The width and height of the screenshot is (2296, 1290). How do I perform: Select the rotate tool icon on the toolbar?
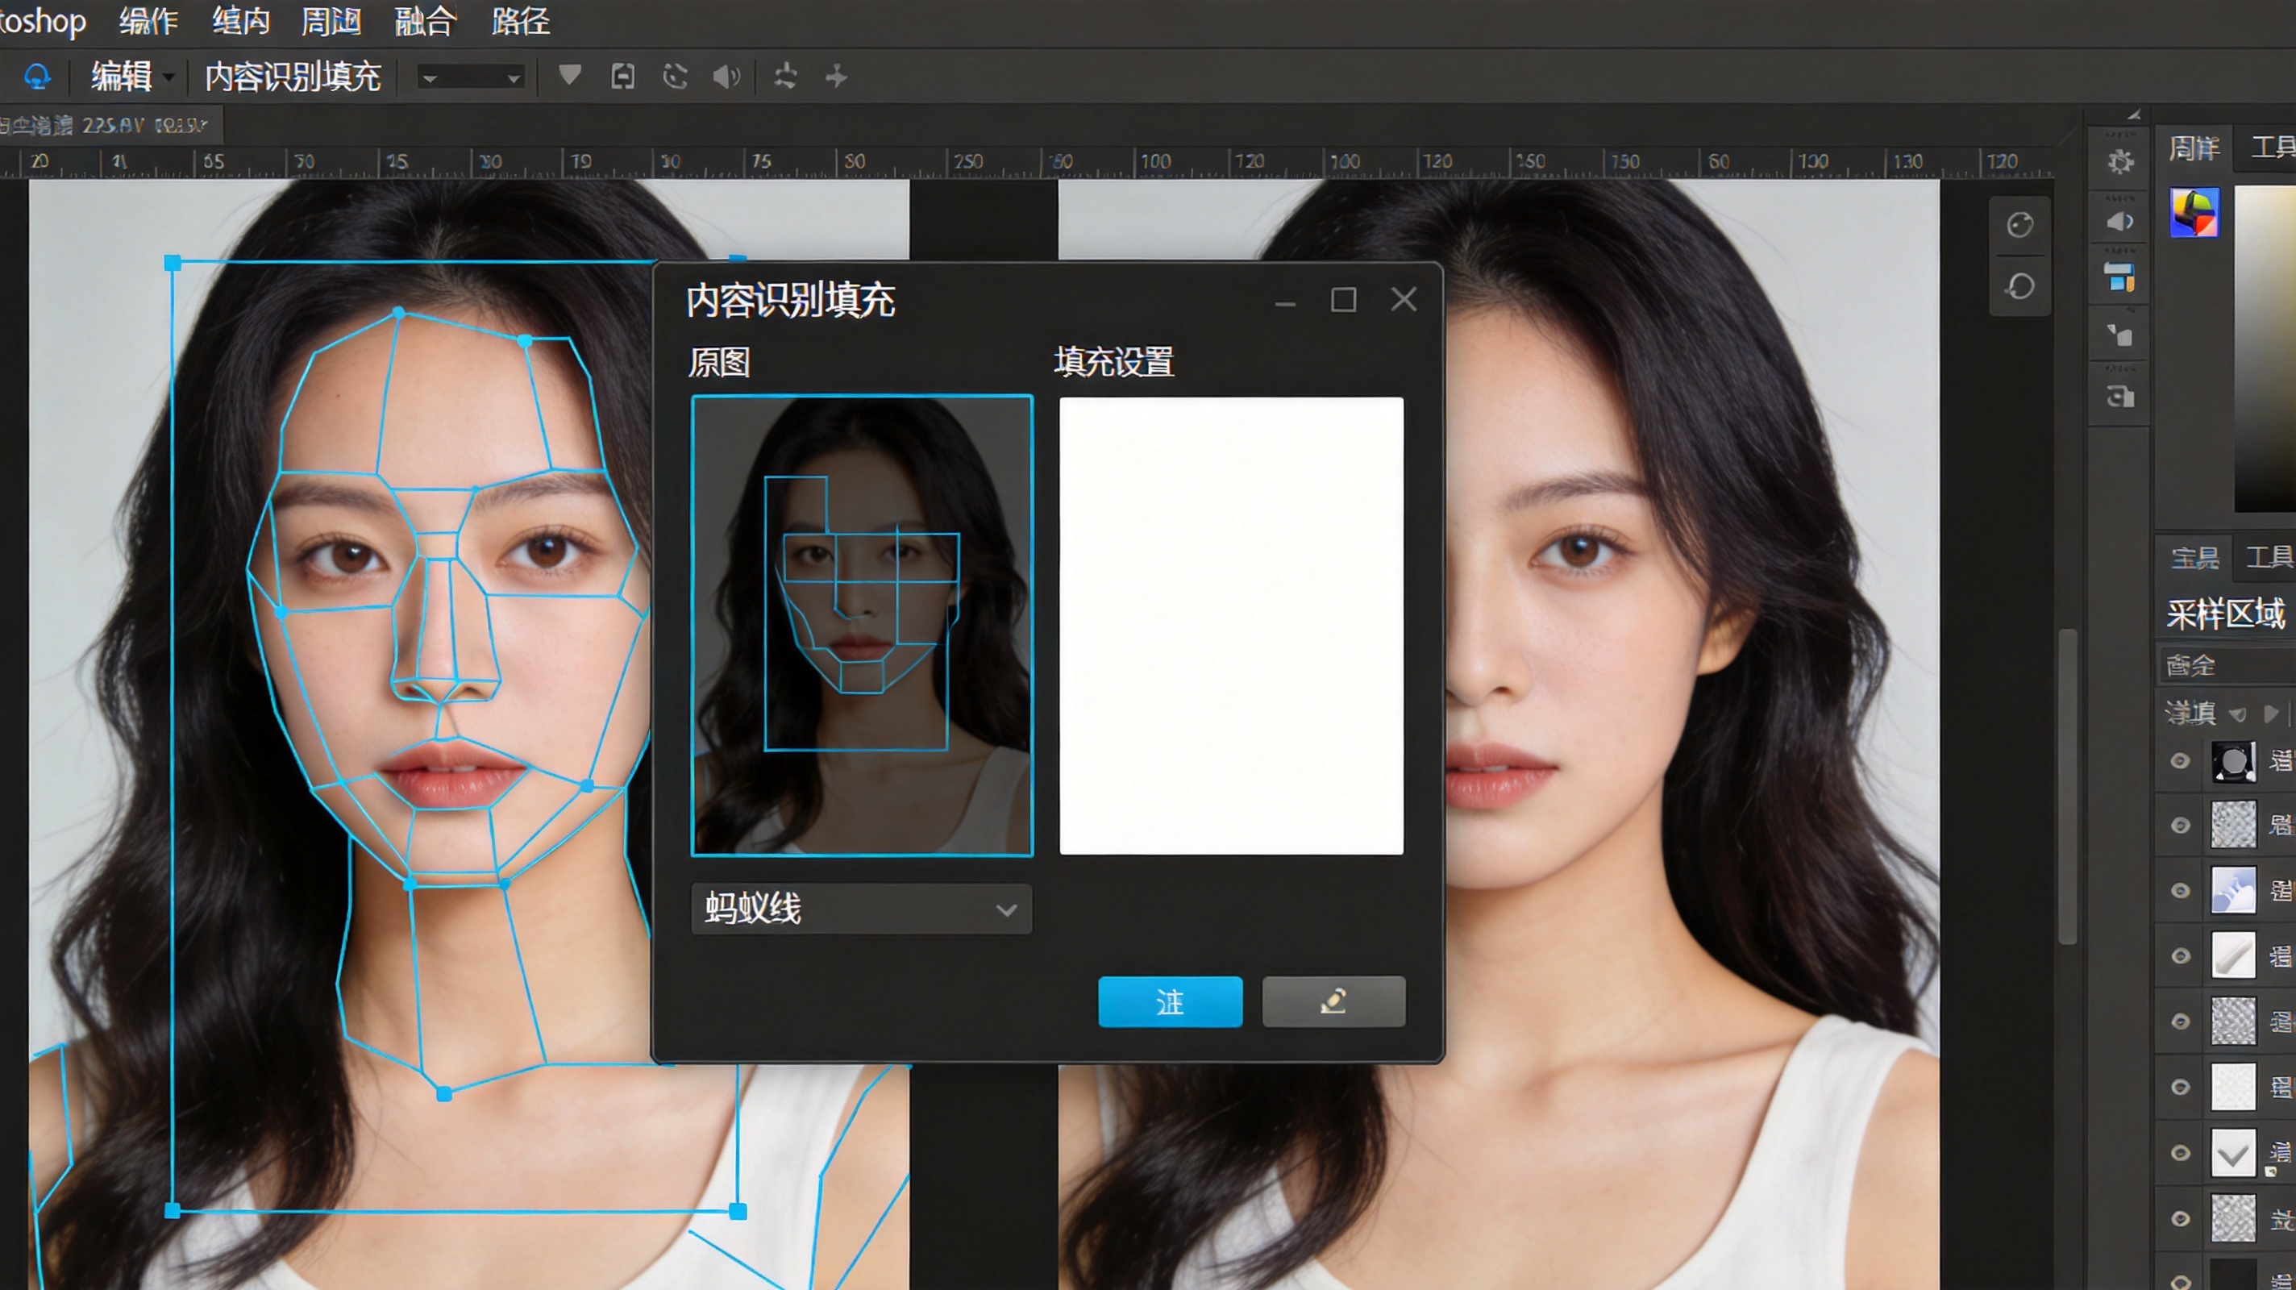[x=676, y=77]
